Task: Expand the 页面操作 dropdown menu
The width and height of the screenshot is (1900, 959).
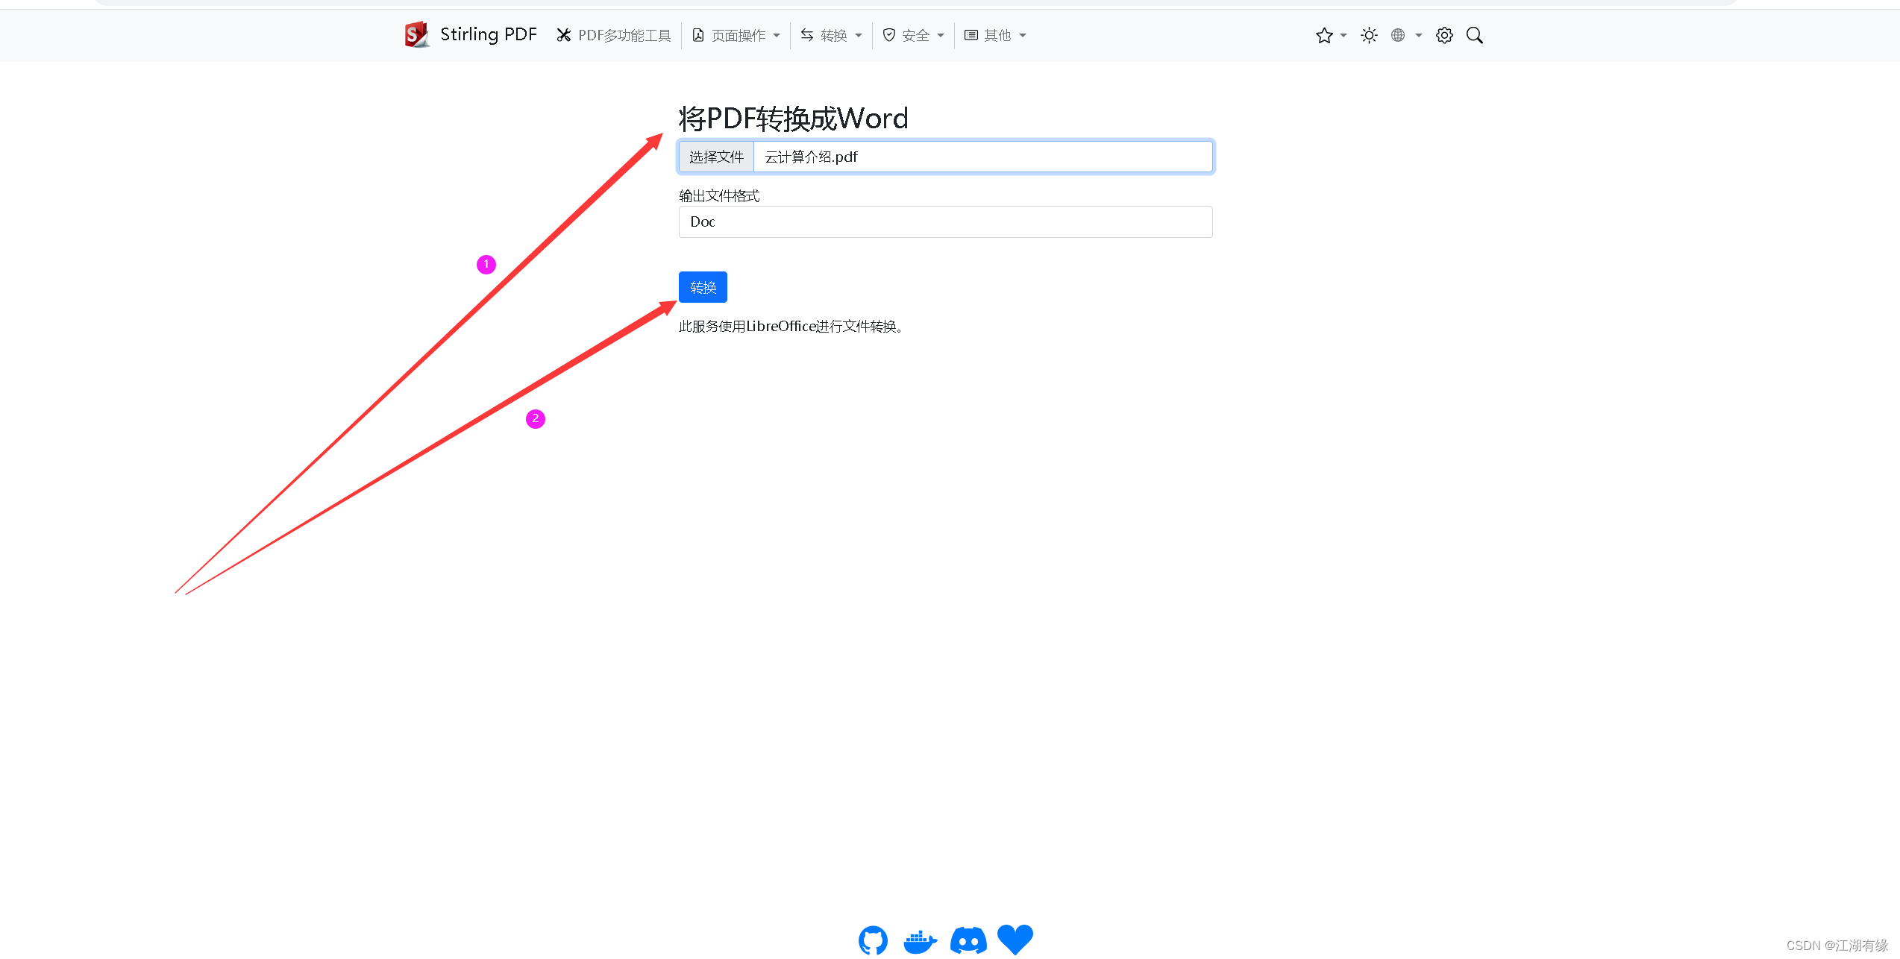Action: tap(736, 35)
